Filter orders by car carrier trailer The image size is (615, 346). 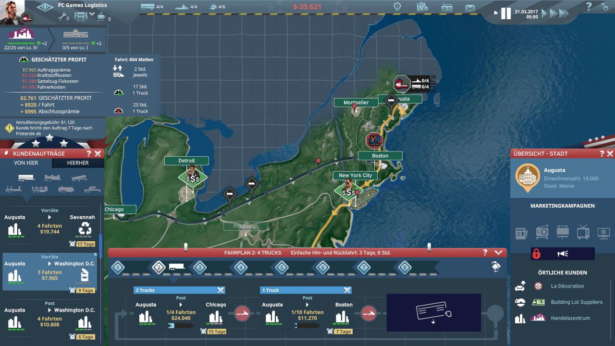point(92,189)
